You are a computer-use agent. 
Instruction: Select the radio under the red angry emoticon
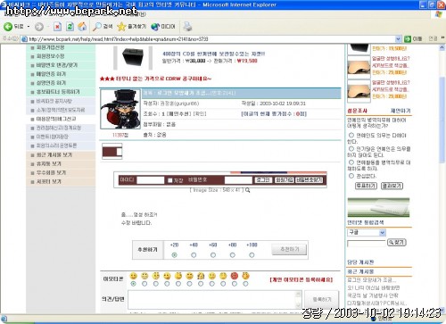[x=235, y=284]
